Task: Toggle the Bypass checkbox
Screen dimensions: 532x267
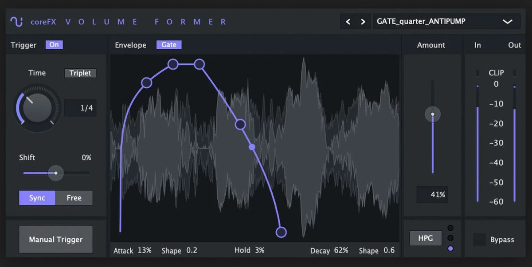Action: pyautogui.click(x=480, y=240)
